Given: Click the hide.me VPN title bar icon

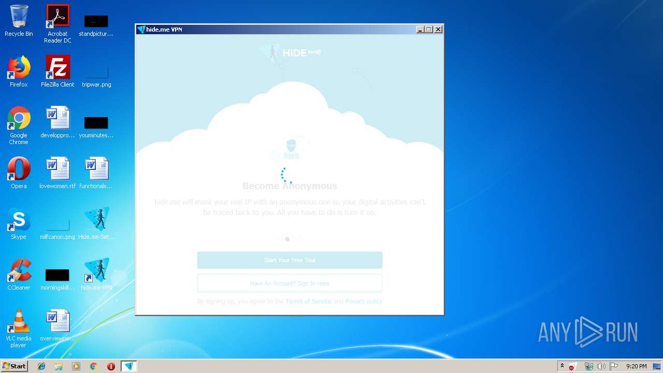Looking at the screenshot, I should click(141, 30).
